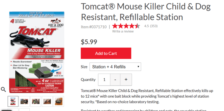Select the second partially visible thumbnail in the second row
224x111 pixels.
pos(24,110)
